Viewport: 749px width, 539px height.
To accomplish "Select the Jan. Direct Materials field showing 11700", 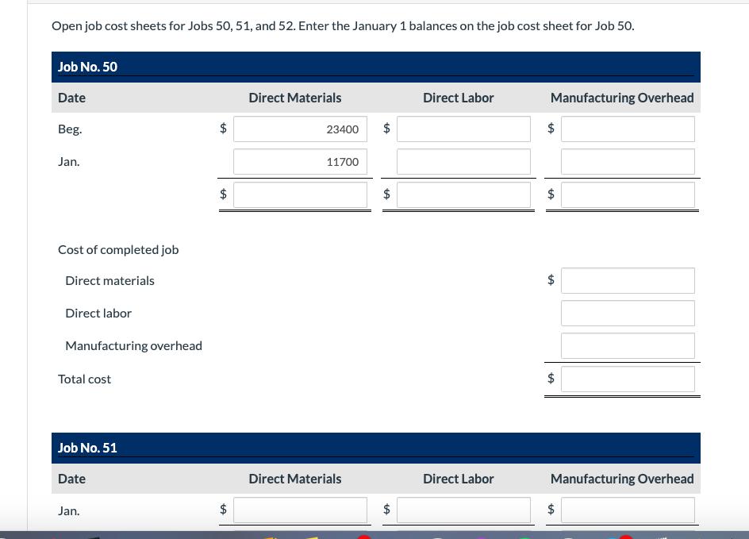I will [x=300, y=161].
